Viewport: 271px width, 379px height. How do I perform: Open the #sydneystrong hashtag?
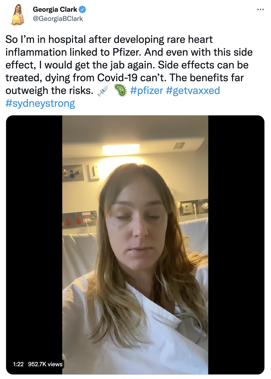coord(40,103)
